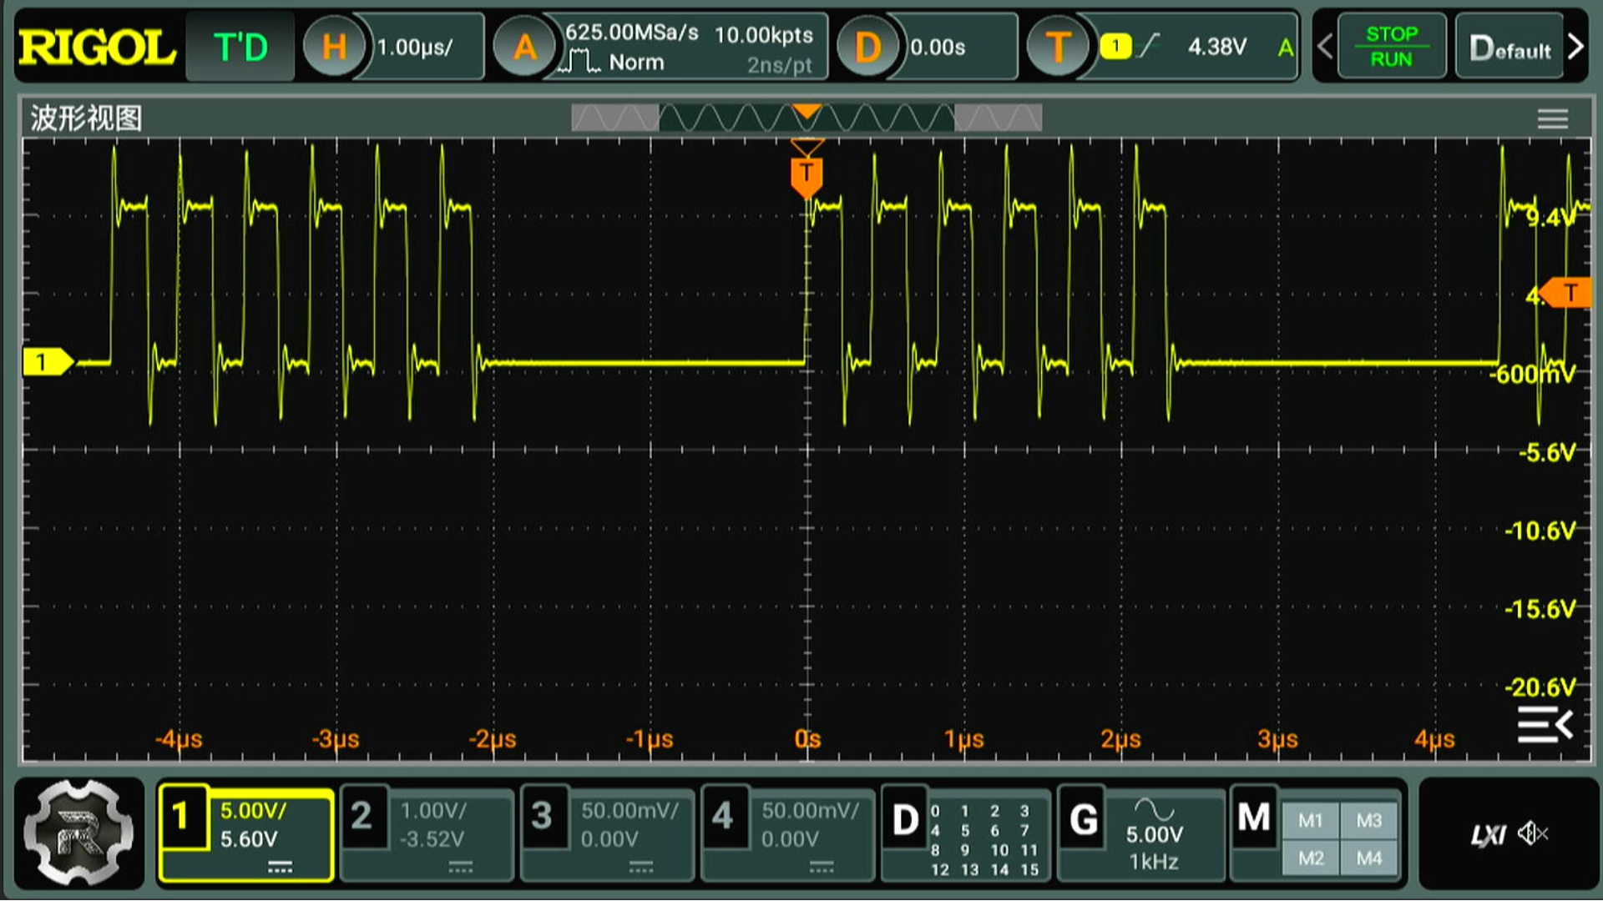The image size is (1603, 901).
Task: Enable channel 2 with 1.00V scale
Action: (427, 833)
